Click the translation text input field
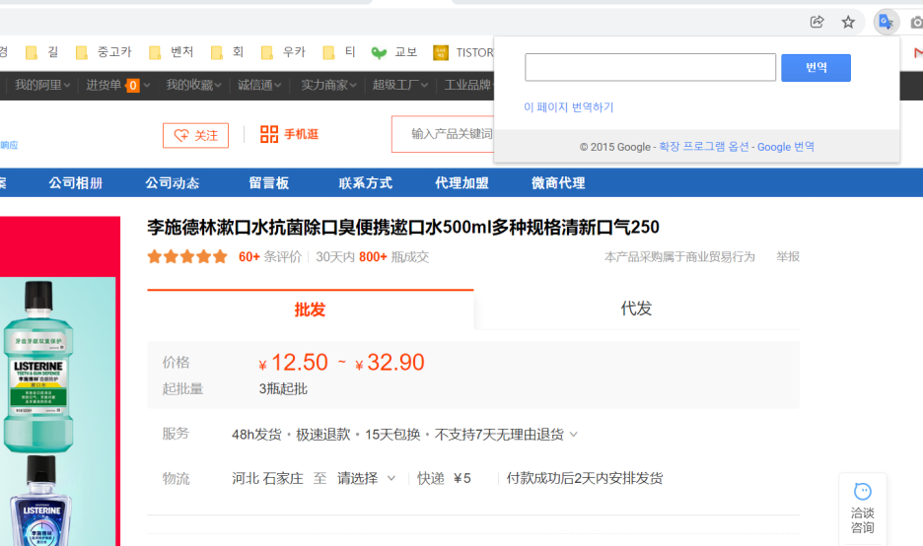The image size is (923, 546). pyautogui.click(x=650, y=67)
